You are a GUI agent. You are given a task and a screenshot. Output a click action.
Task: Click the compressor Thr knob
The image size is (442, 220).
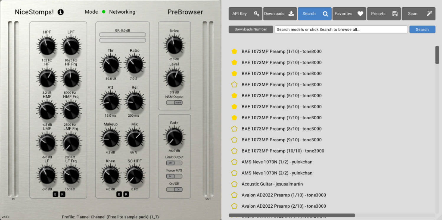111,64
